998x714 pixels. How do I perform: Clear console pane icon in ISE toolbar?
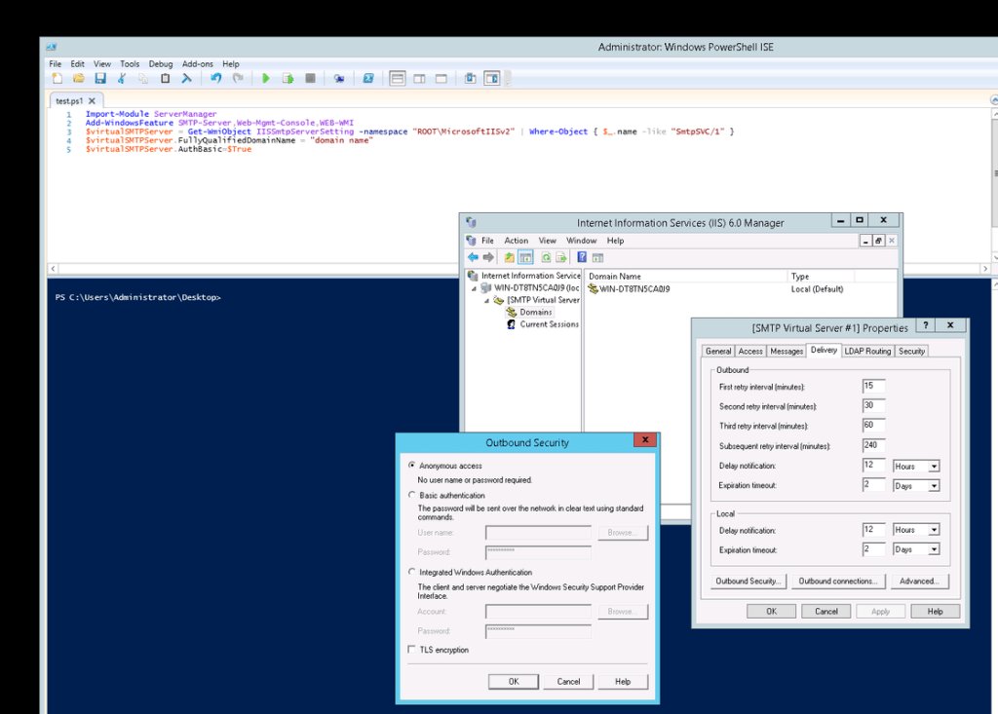click(x=186, y=78)
